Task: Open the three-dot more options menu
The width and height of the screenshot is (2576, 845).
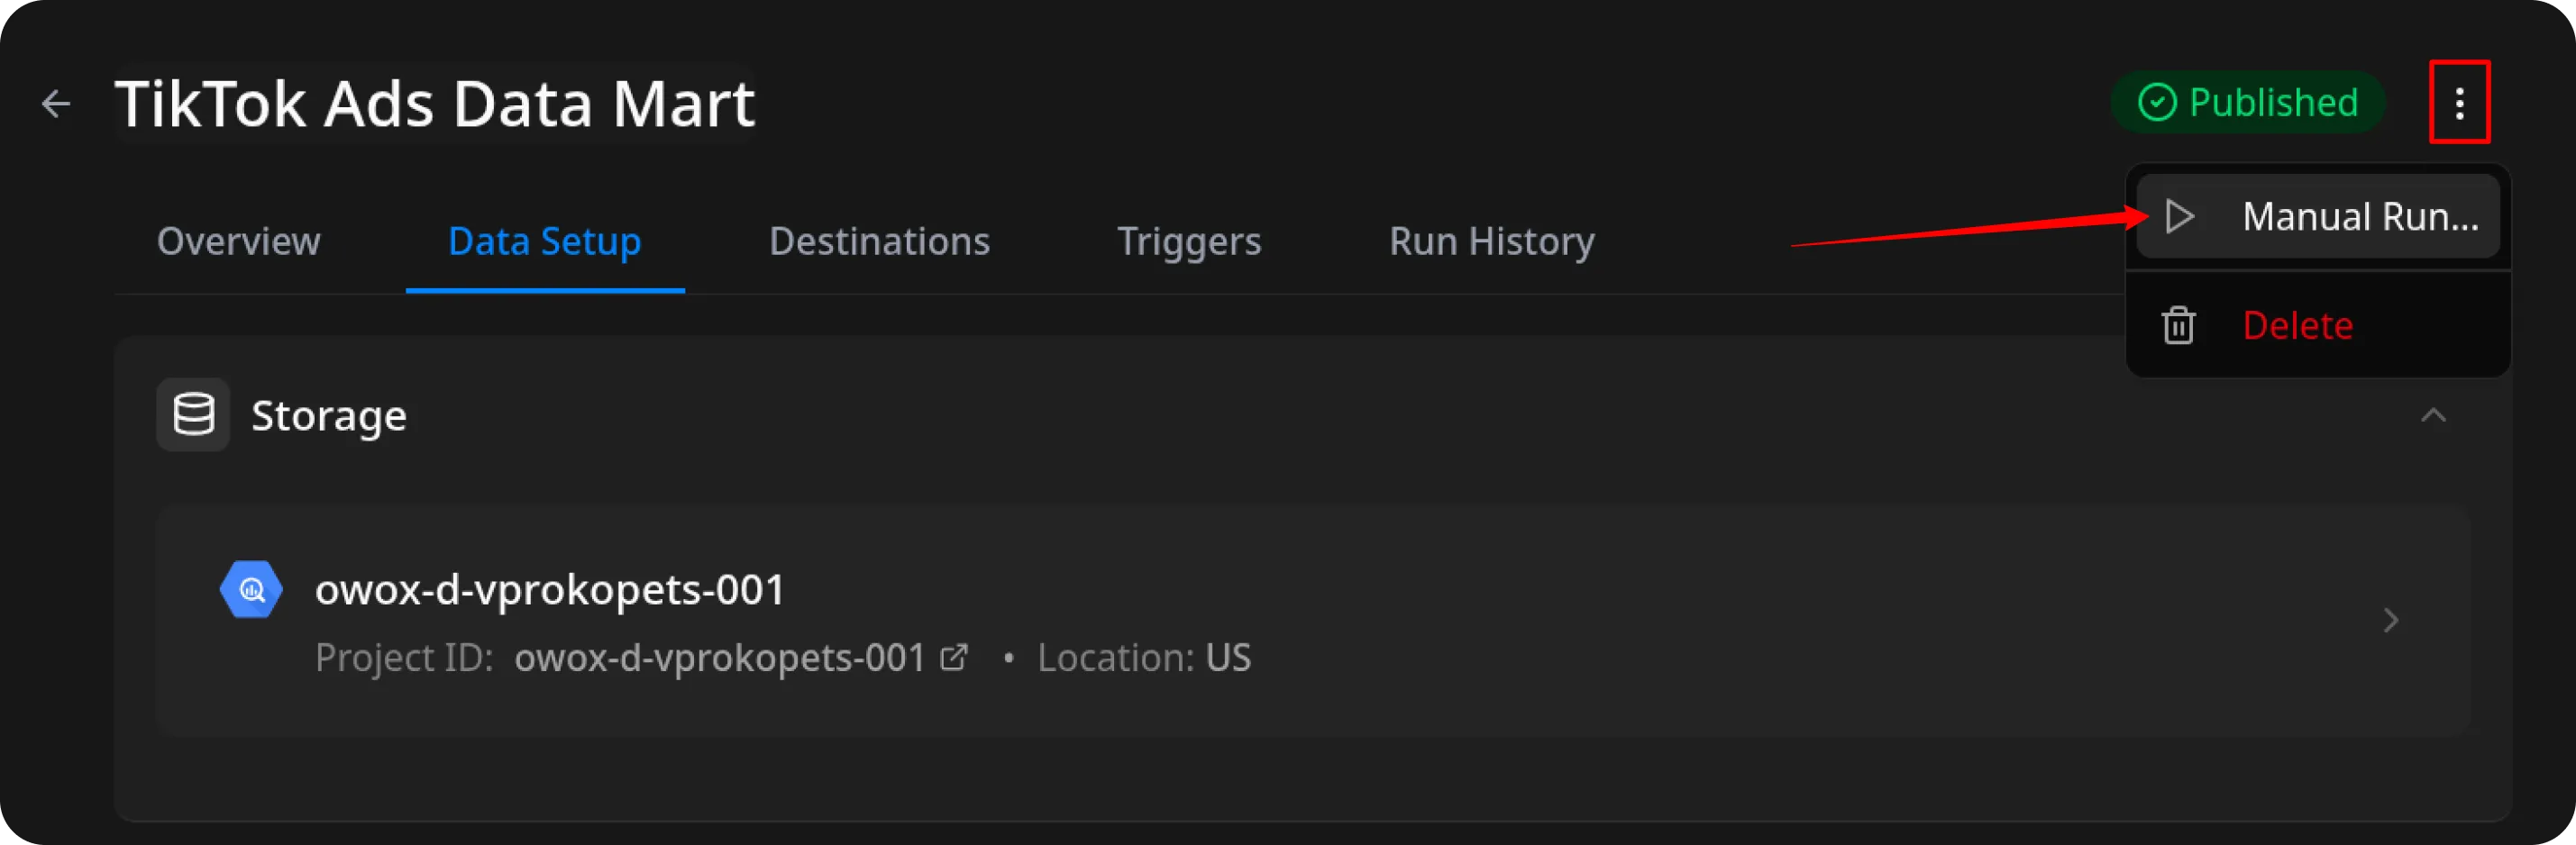Action: (2459, 103)
